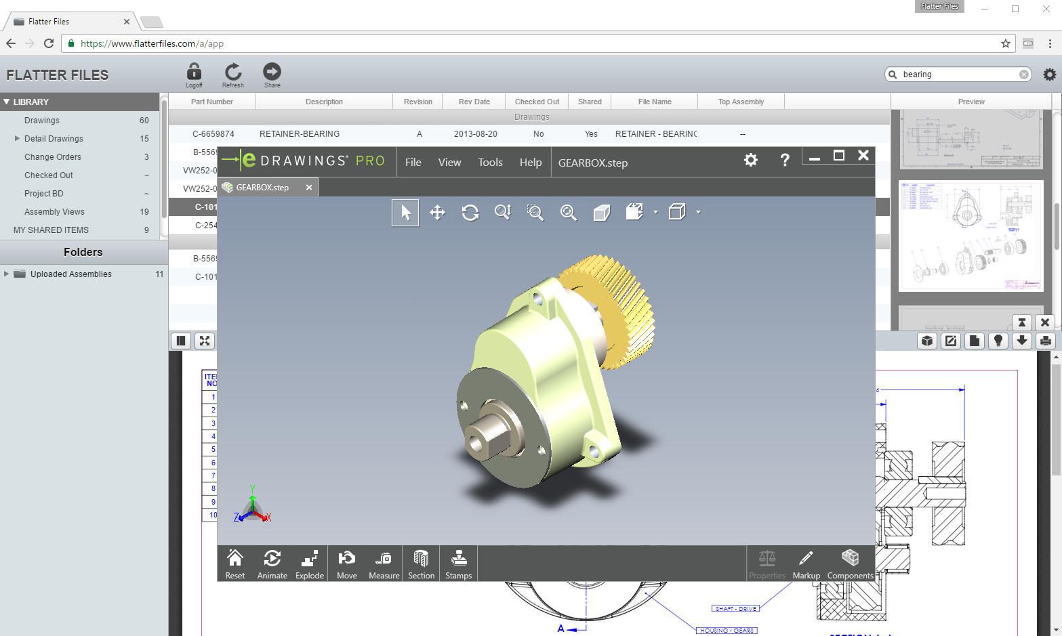Sort by Rev Date column

pos(474,102)
